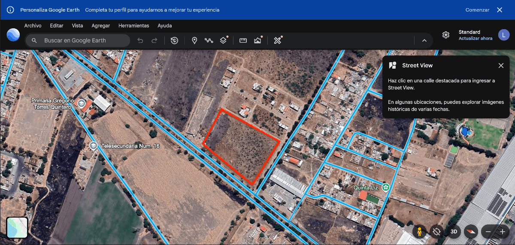Screen dimensions: 515x245
Task: Close the Street View info panel
Action: [501, 66]
